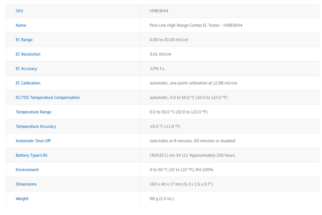Select the one-point calibration at 12.88 mS/cm text
322x215 pixels.
pyautogui.click(x=193, y=83)
